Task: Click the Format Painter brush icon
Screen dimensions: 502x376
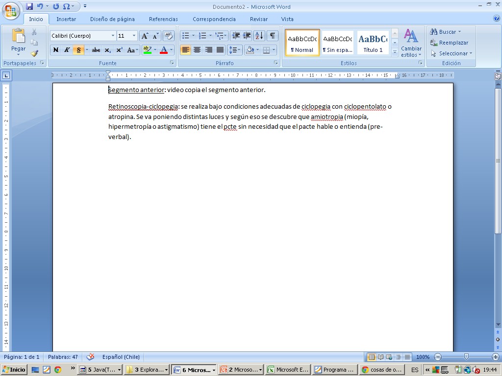Action: pyautogui.click(x=34, y=53)
